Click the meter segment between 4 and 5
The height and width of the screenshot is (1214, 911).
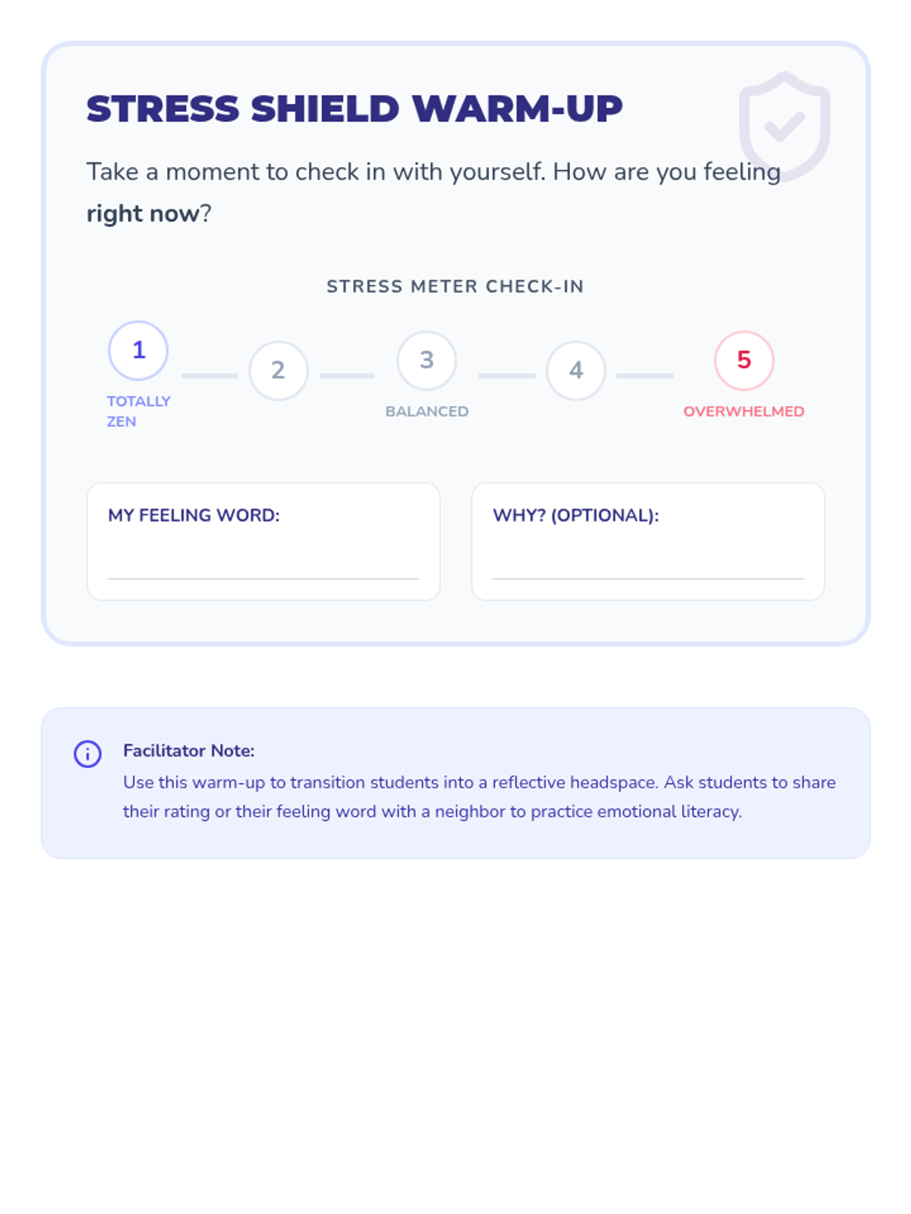[645, 376]
